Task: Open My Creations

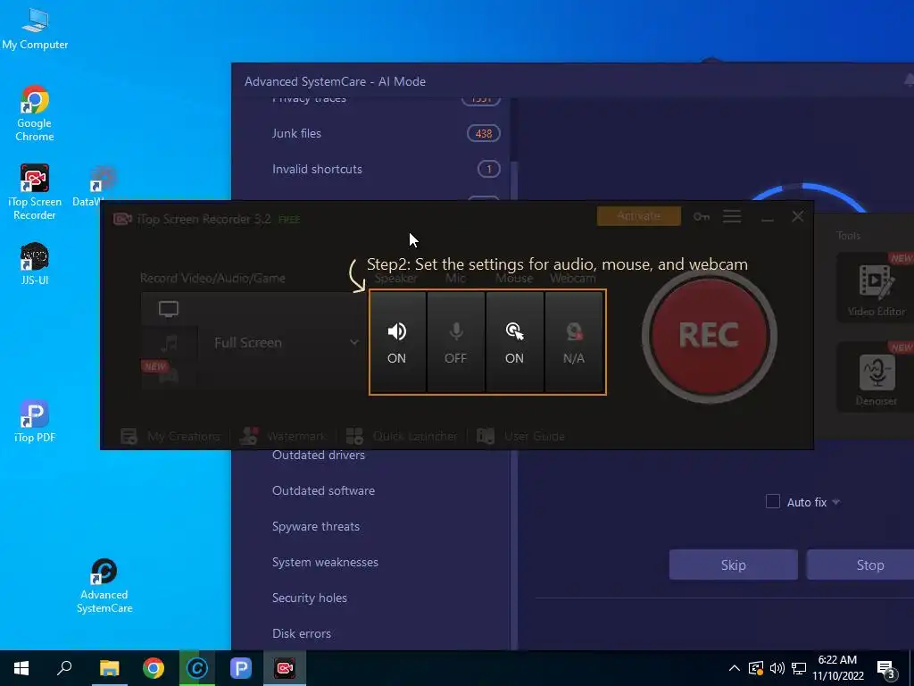Action: pyautogui.click(x=170, y=436)
